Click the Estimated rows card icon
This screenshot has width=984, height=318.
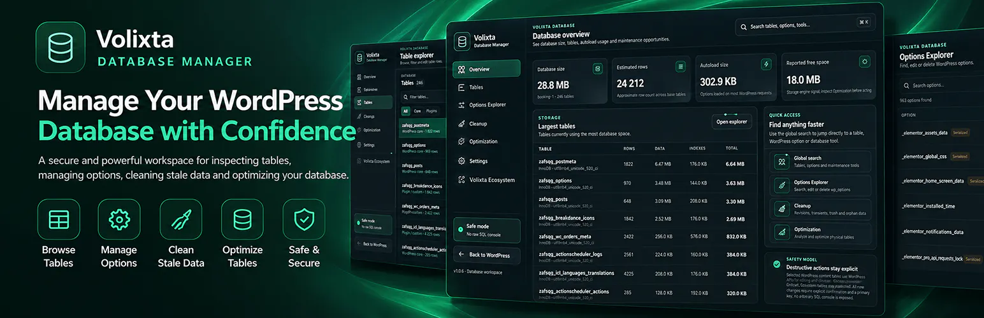point(681,66)
